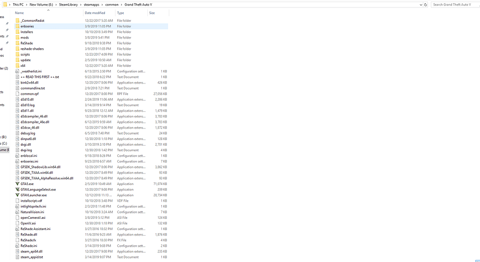Navigate to steamapps in breadcrumb path
The width and height of the screenshot is (480, 262).
[x=91, y=5]
